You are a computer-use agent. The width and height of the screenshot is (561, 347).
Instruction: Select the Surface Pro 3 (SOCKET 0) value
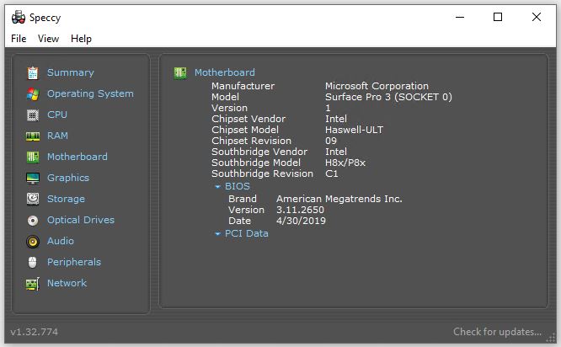pyautogui.click(x=388, y=97)
